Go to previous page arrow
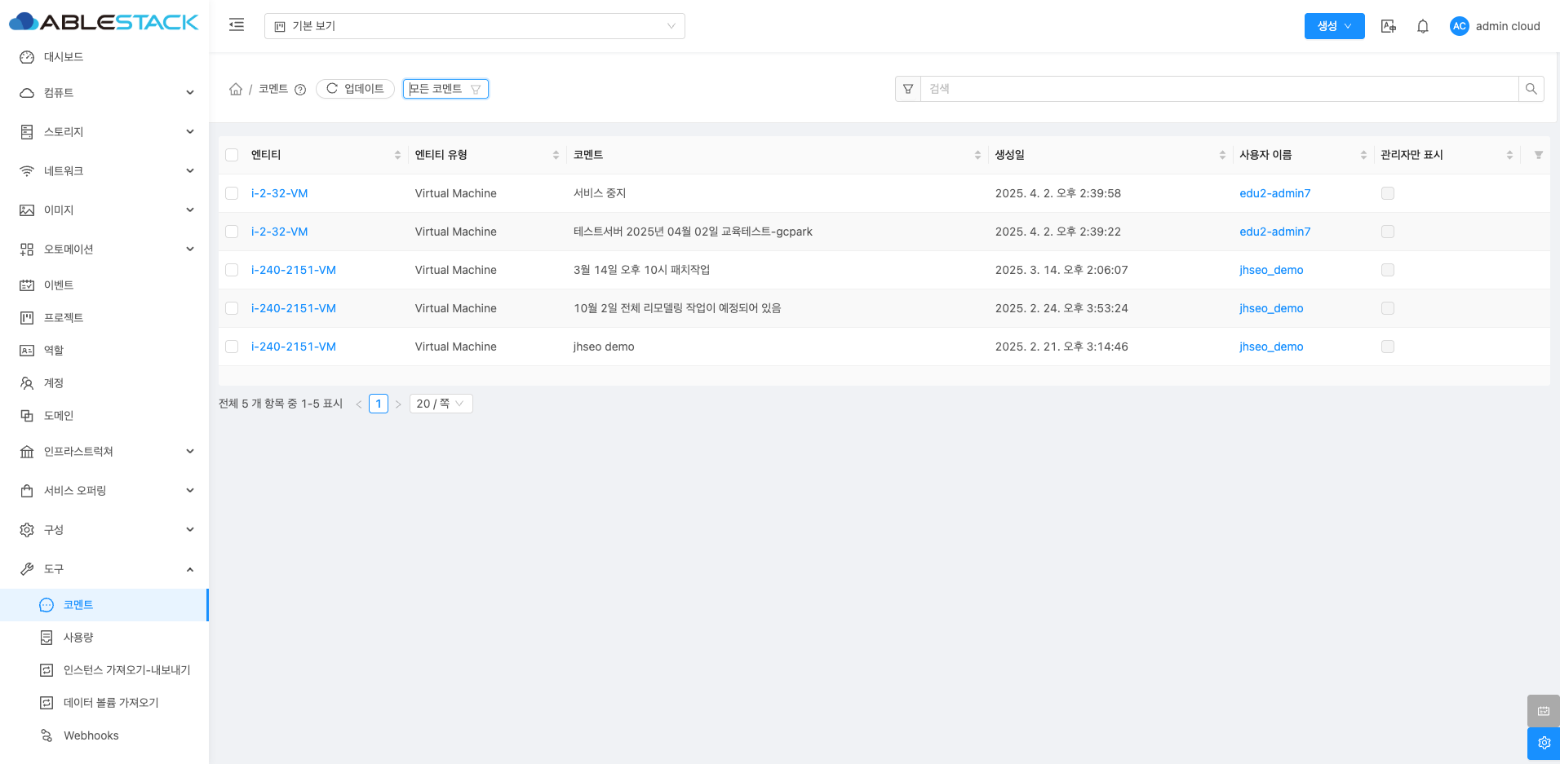 click(358, 404)
